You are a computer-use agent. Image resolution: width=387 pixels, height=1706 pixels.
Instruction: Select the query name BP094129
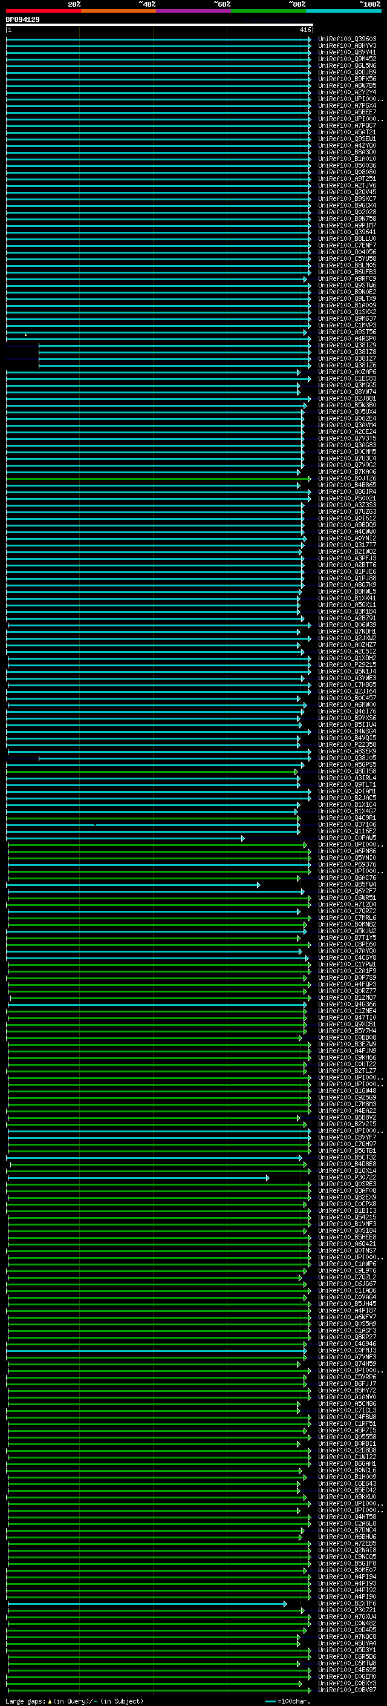tap(22, 20)
